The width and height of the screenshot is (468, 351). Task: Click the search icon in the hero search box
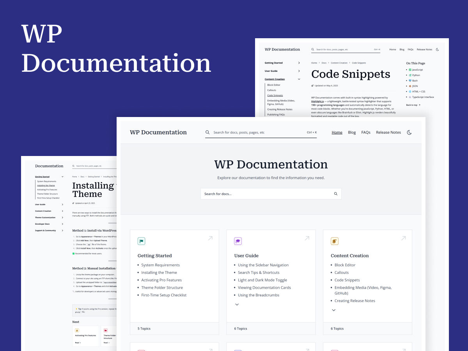[x=335, y=193]
